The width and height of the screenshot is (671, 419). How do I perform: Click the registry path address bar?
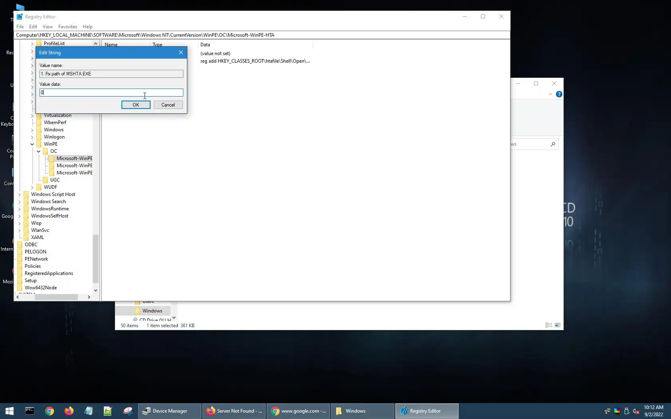click(x=262, y=35)
